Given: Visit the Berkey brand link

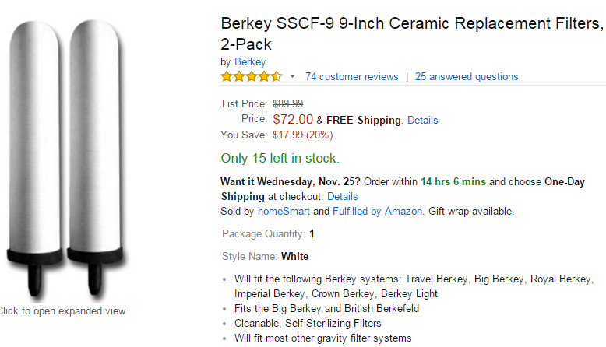Looking at the screenshot, I should [250, 61].
